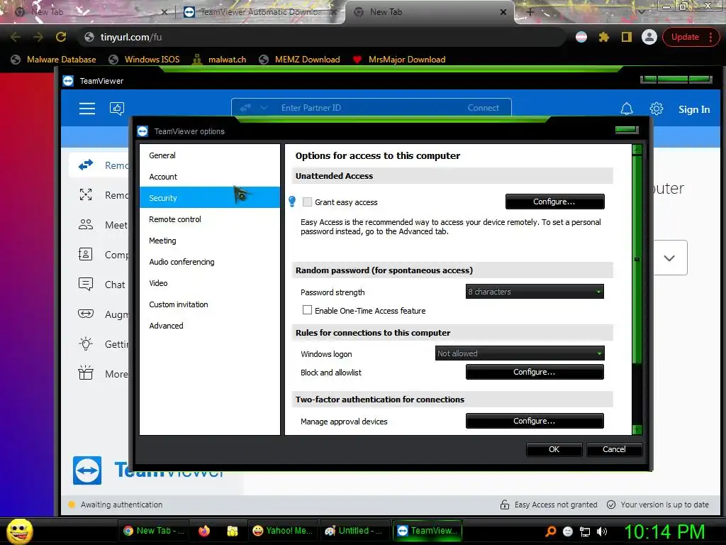
Task: Click the network tray icon
Action: pos(585,532)
